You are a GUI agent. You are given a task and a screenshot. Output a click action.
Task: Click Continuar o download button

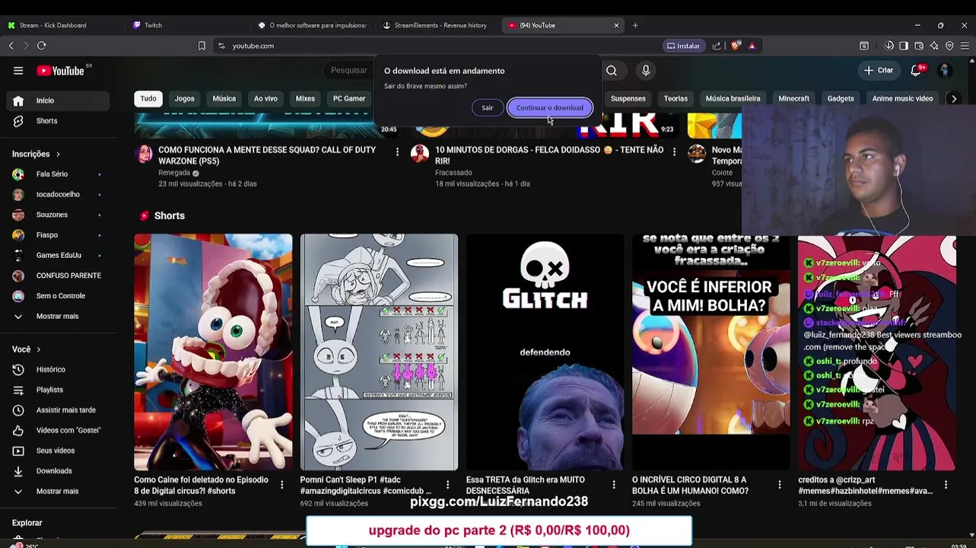tap(550, 108)
